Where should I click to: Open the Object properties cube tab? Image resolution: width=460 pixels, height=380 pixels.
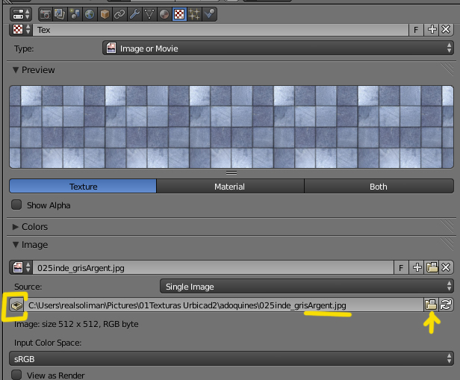click(x=105, y=14)
